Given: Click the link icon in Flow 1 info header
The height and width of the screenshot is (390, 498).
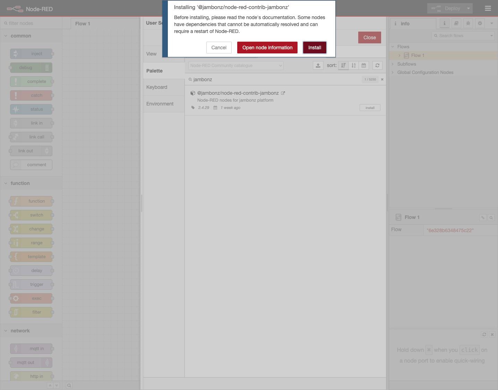Looking at the screenshot, I should 483,218.
